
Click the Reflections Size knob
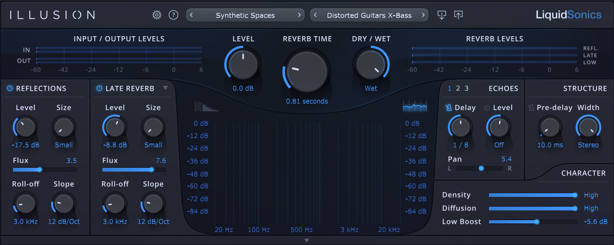click(64, 127)
